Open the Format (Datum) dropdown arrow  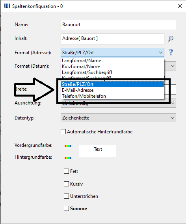coord(173,66)
